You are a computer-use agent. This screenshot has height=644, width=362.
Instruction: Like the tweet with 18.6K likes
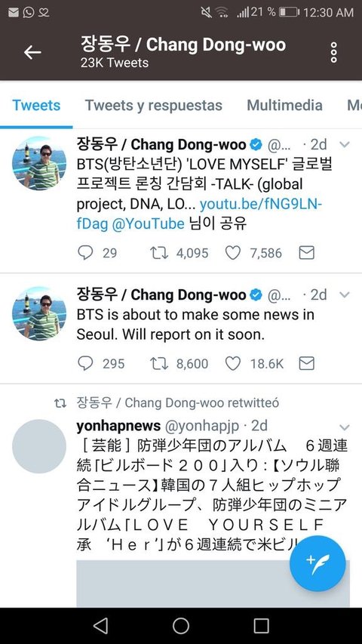(233, 363)
